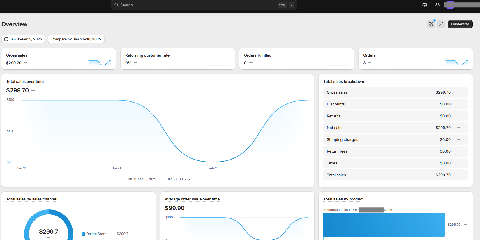Open the Jan 31–Feb 3, 2025 date picker
This screenshot has height=240, width=480.
(23, 39)
